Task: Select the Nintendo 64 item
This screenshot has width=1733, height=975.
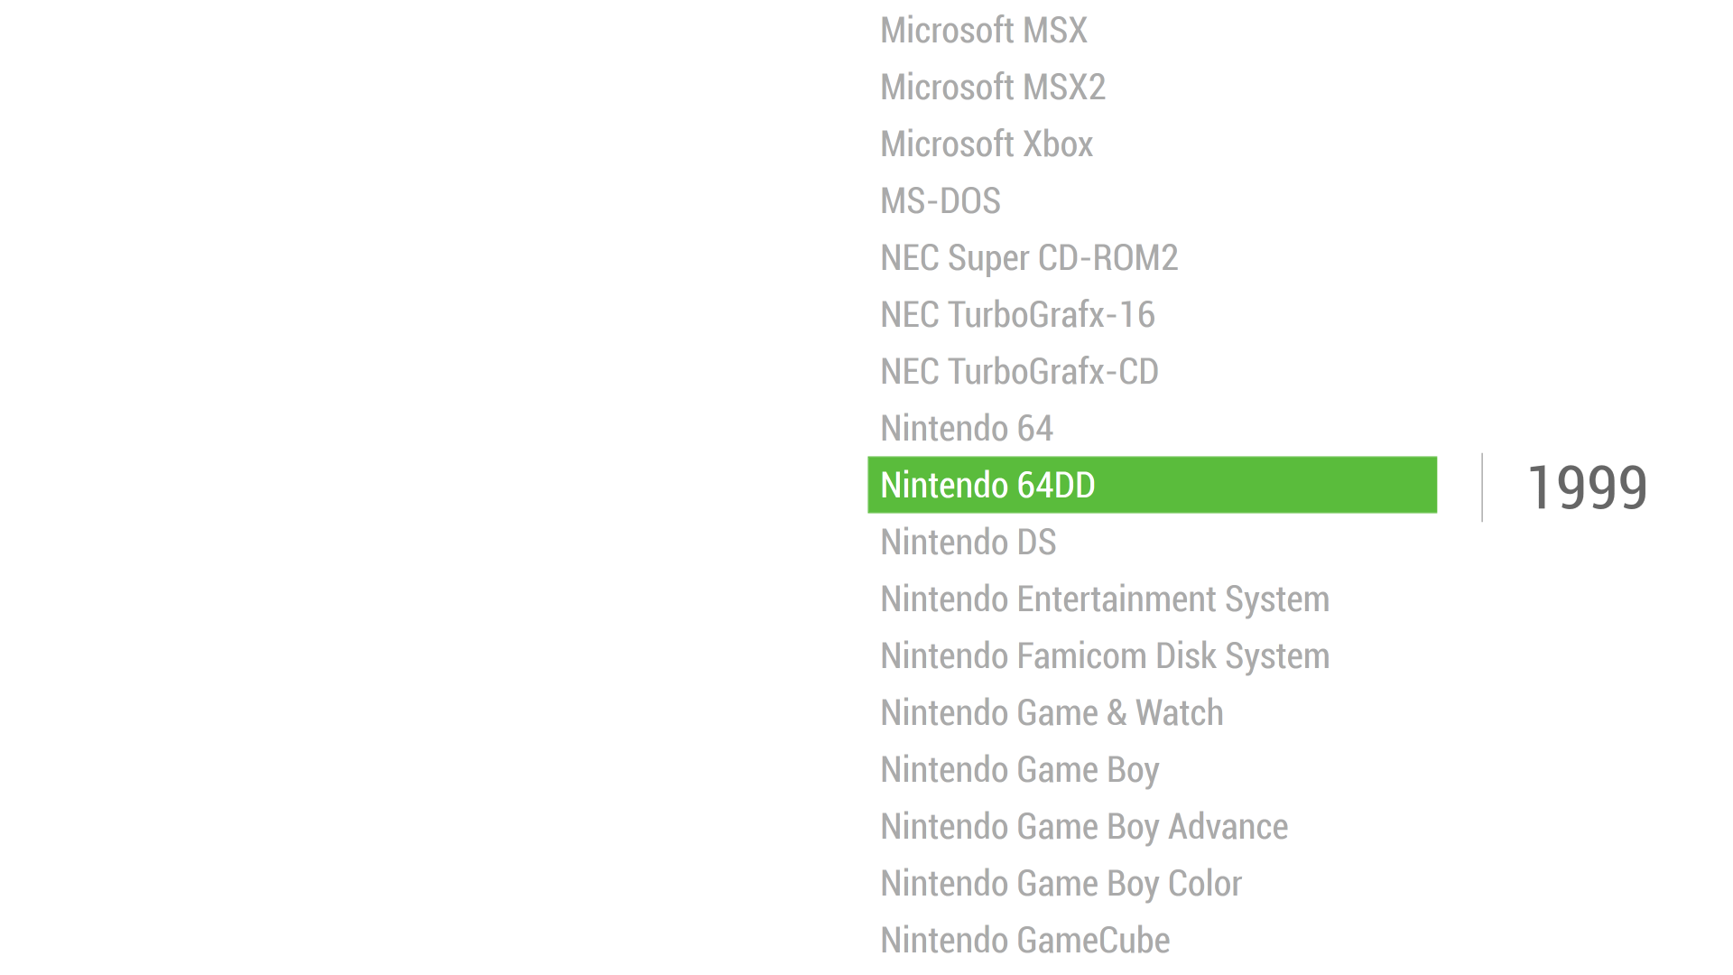Action: click(967, 429)
